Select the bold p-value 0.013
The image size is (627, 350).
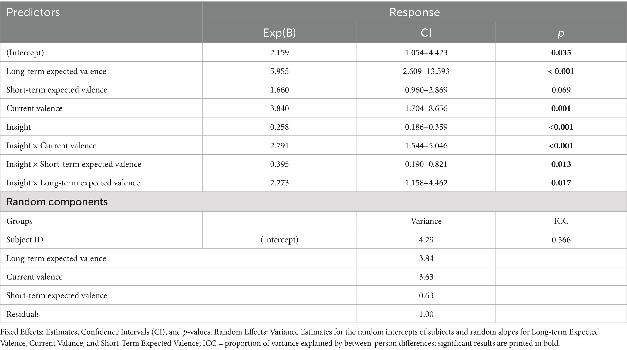(x=561, y=164)
